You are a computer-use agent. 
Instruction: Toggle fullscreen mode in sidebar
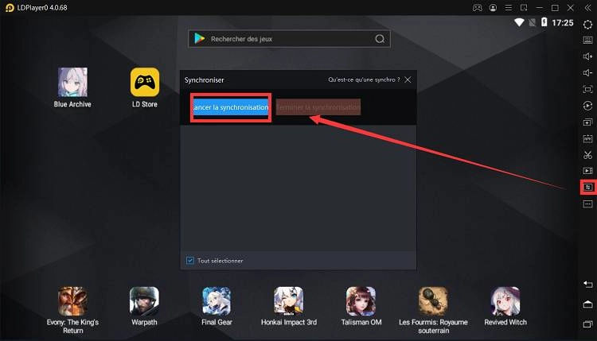[588, 89]
